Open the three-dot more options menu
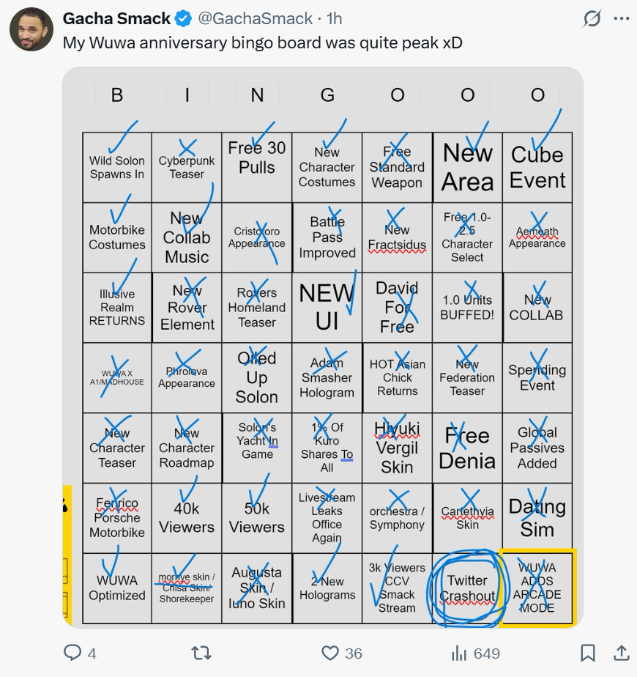The image size is (637, 677). coord(622,18)
